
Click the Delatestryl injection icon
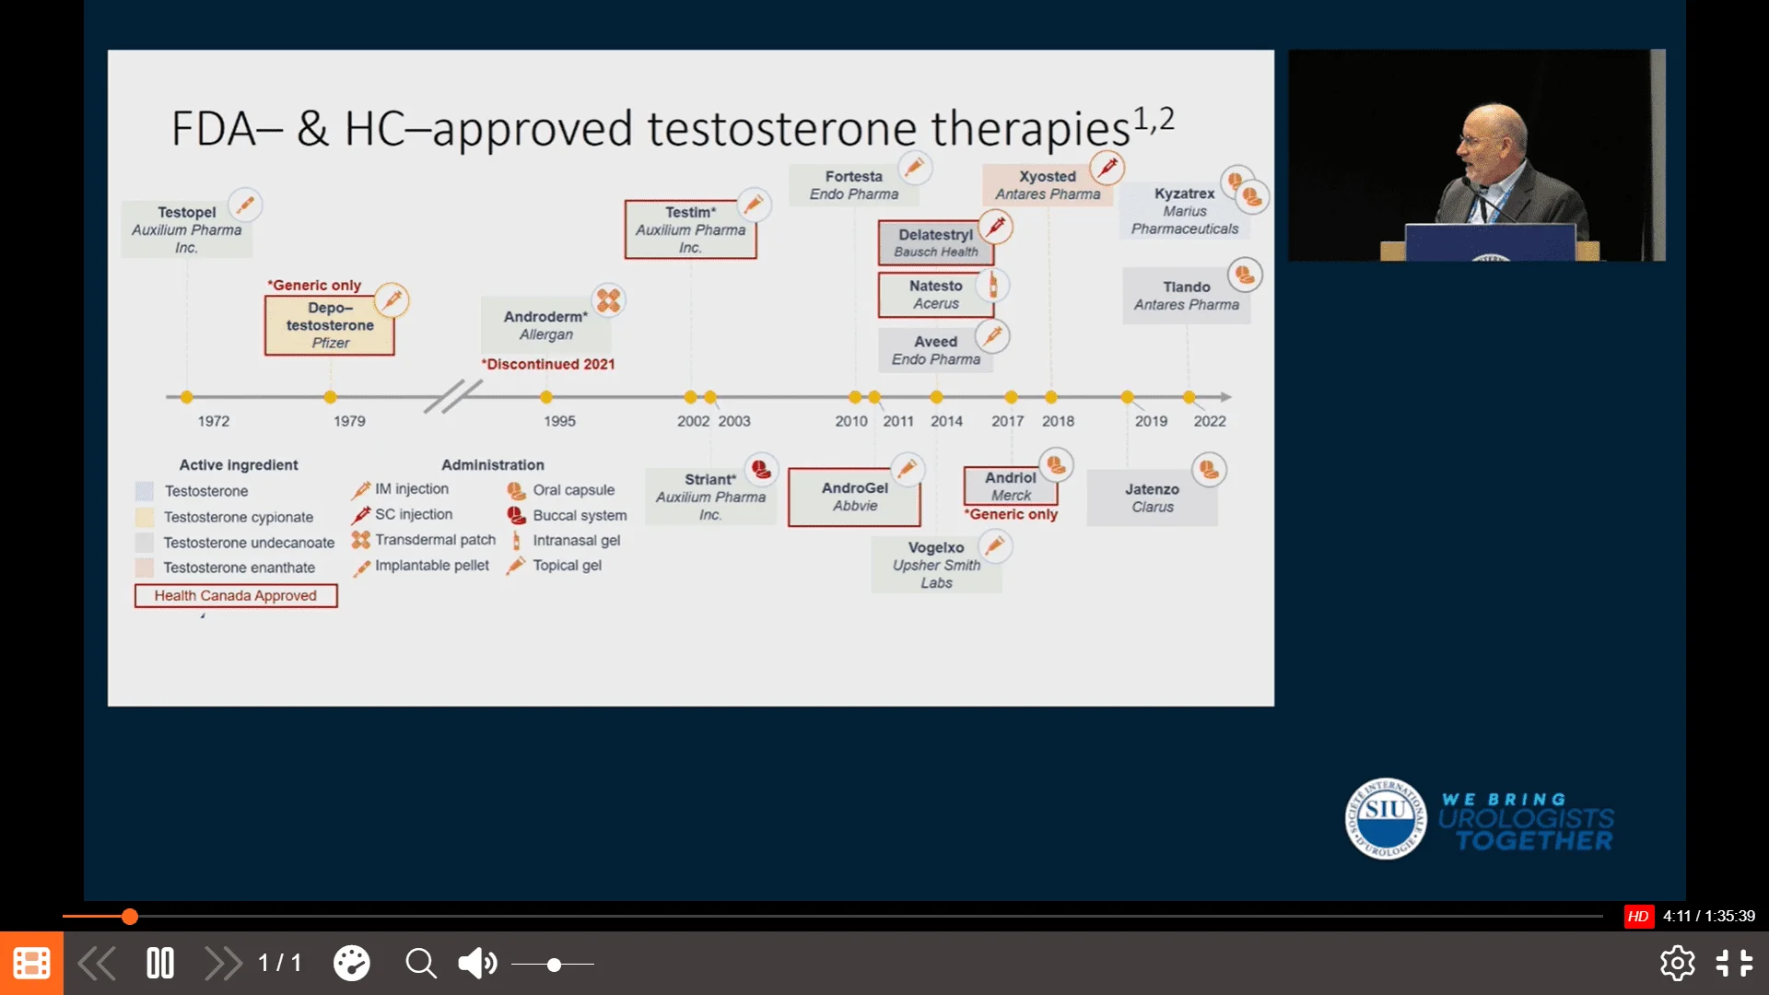tap(995, 227)
